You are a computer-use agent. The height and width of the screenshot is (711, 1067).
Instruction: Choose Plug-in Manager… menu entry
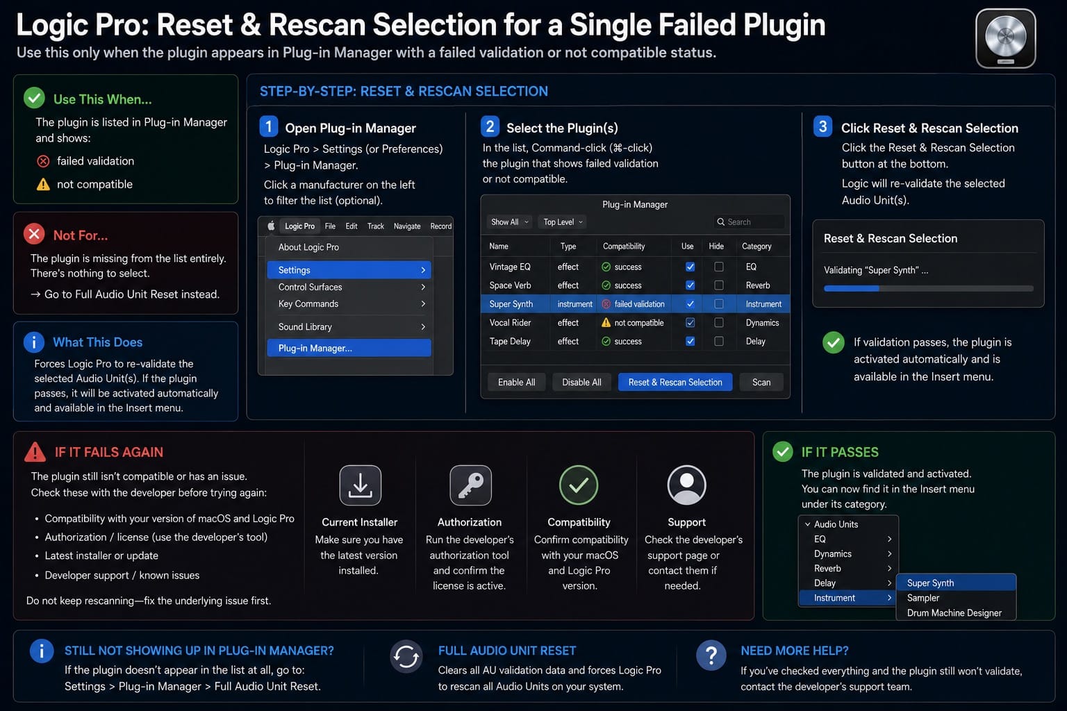click(349, 348)
